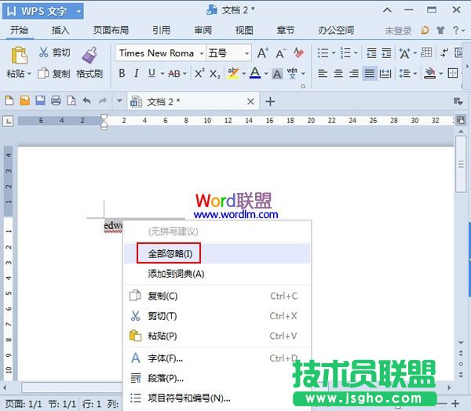Click the numbered list icon
Viewport: 471px width, 411px height.
point(345,53)
